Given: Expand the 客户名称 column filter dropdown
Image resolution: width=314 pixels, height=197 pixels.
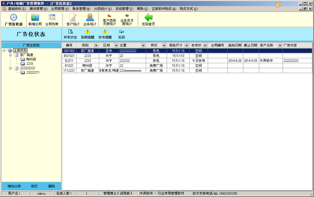Looking at the screenshot, I should click(x=280, y=45).
